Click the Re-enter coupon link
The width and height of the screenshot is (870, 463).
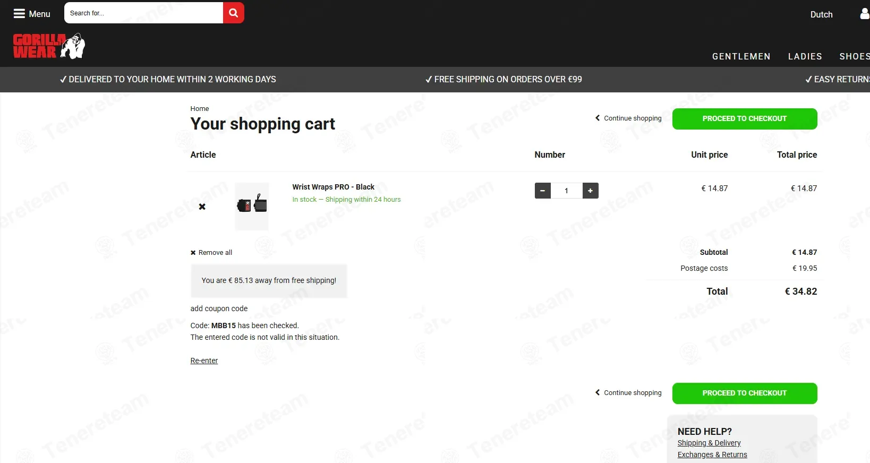coord(204,361)
